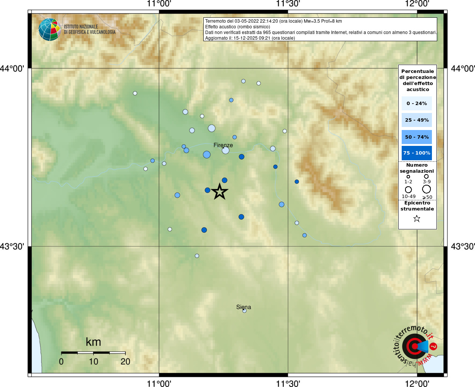Image resolution: width=475 pixels, height=387 pixels.
Task: Select the 10-49 reports circle in legend
Action: pyautogui.click(x=408, y=189)
